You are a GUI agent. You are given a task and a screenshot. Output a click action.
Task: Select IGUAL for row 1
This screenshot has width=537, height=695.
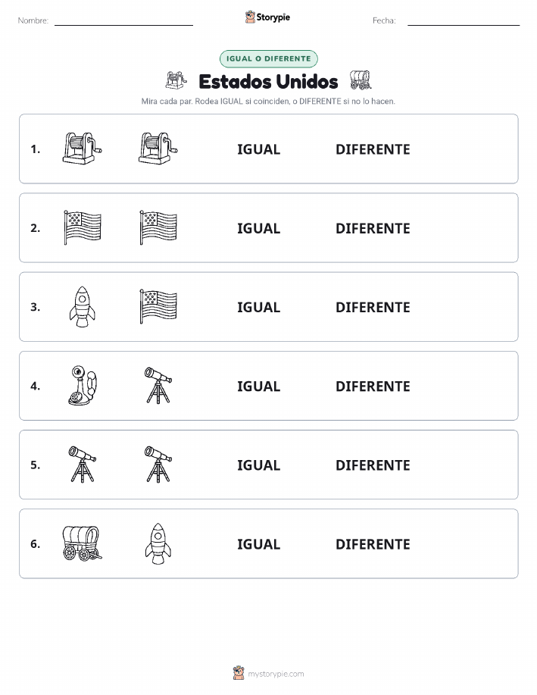[x=259, y=149]
